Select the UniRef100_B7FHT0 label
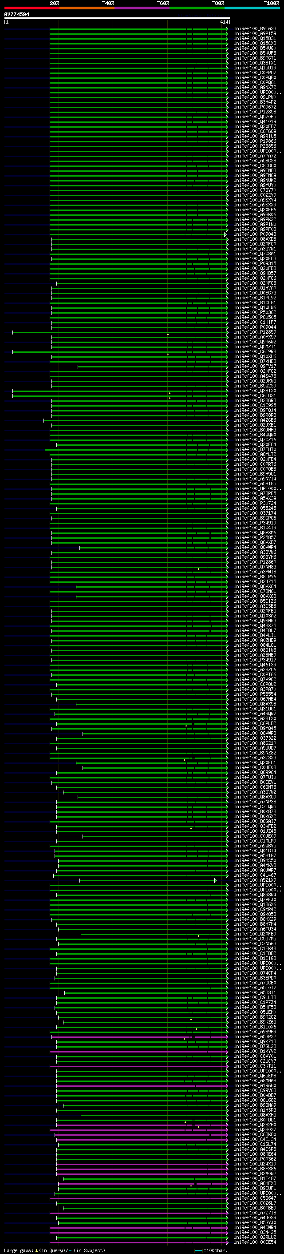The width and height of the screenshot is (284, 1254). coord(254,450)
